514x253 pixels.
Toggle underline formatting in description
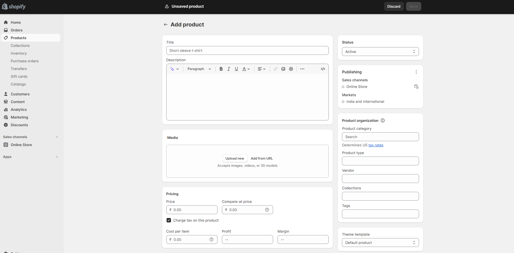(236, 69)
